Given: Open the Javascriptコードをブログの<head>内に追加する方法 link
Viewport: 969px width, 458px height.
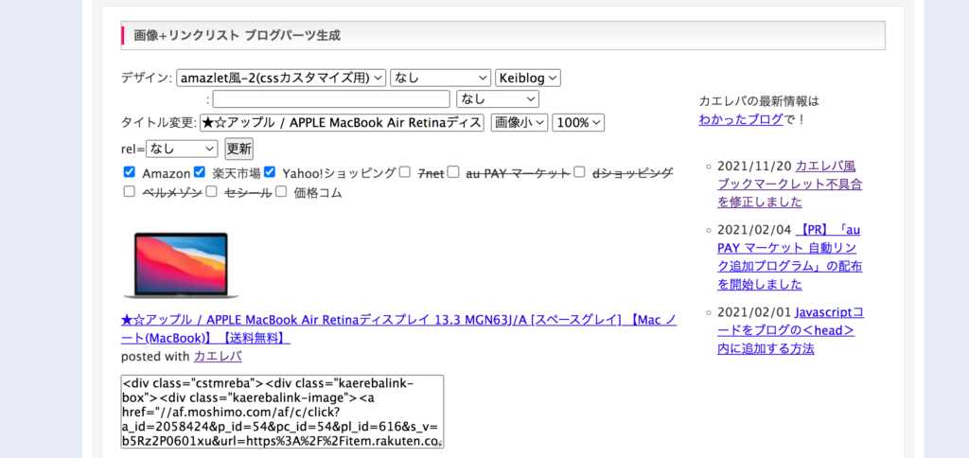Looking at the screenshot, I should click(791, 330).
